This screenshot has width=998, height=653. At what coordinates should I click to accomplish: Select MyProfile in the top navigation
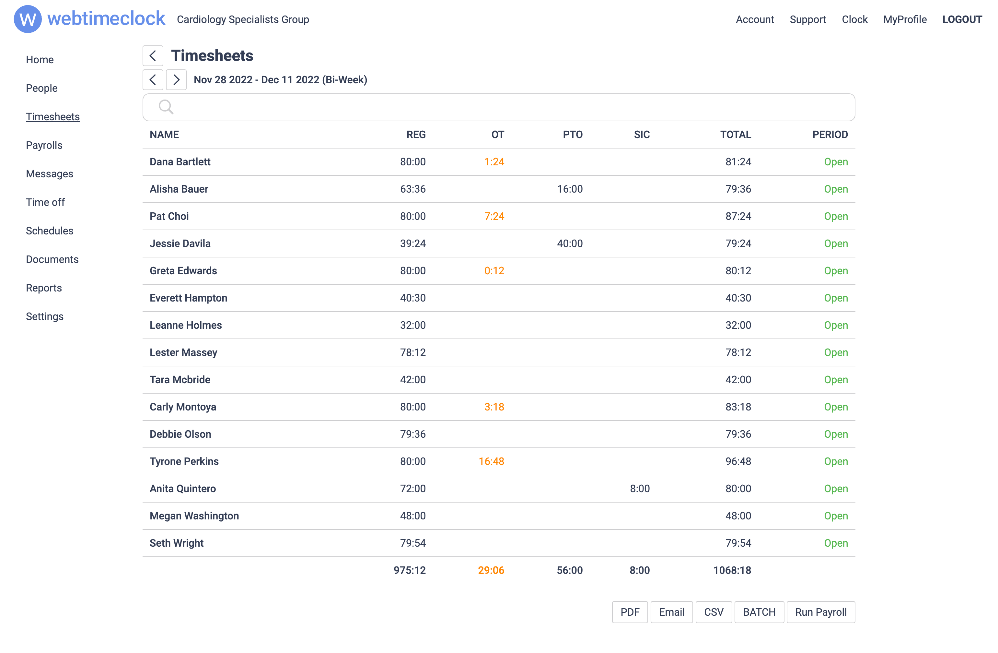click(x=905, y=19)
